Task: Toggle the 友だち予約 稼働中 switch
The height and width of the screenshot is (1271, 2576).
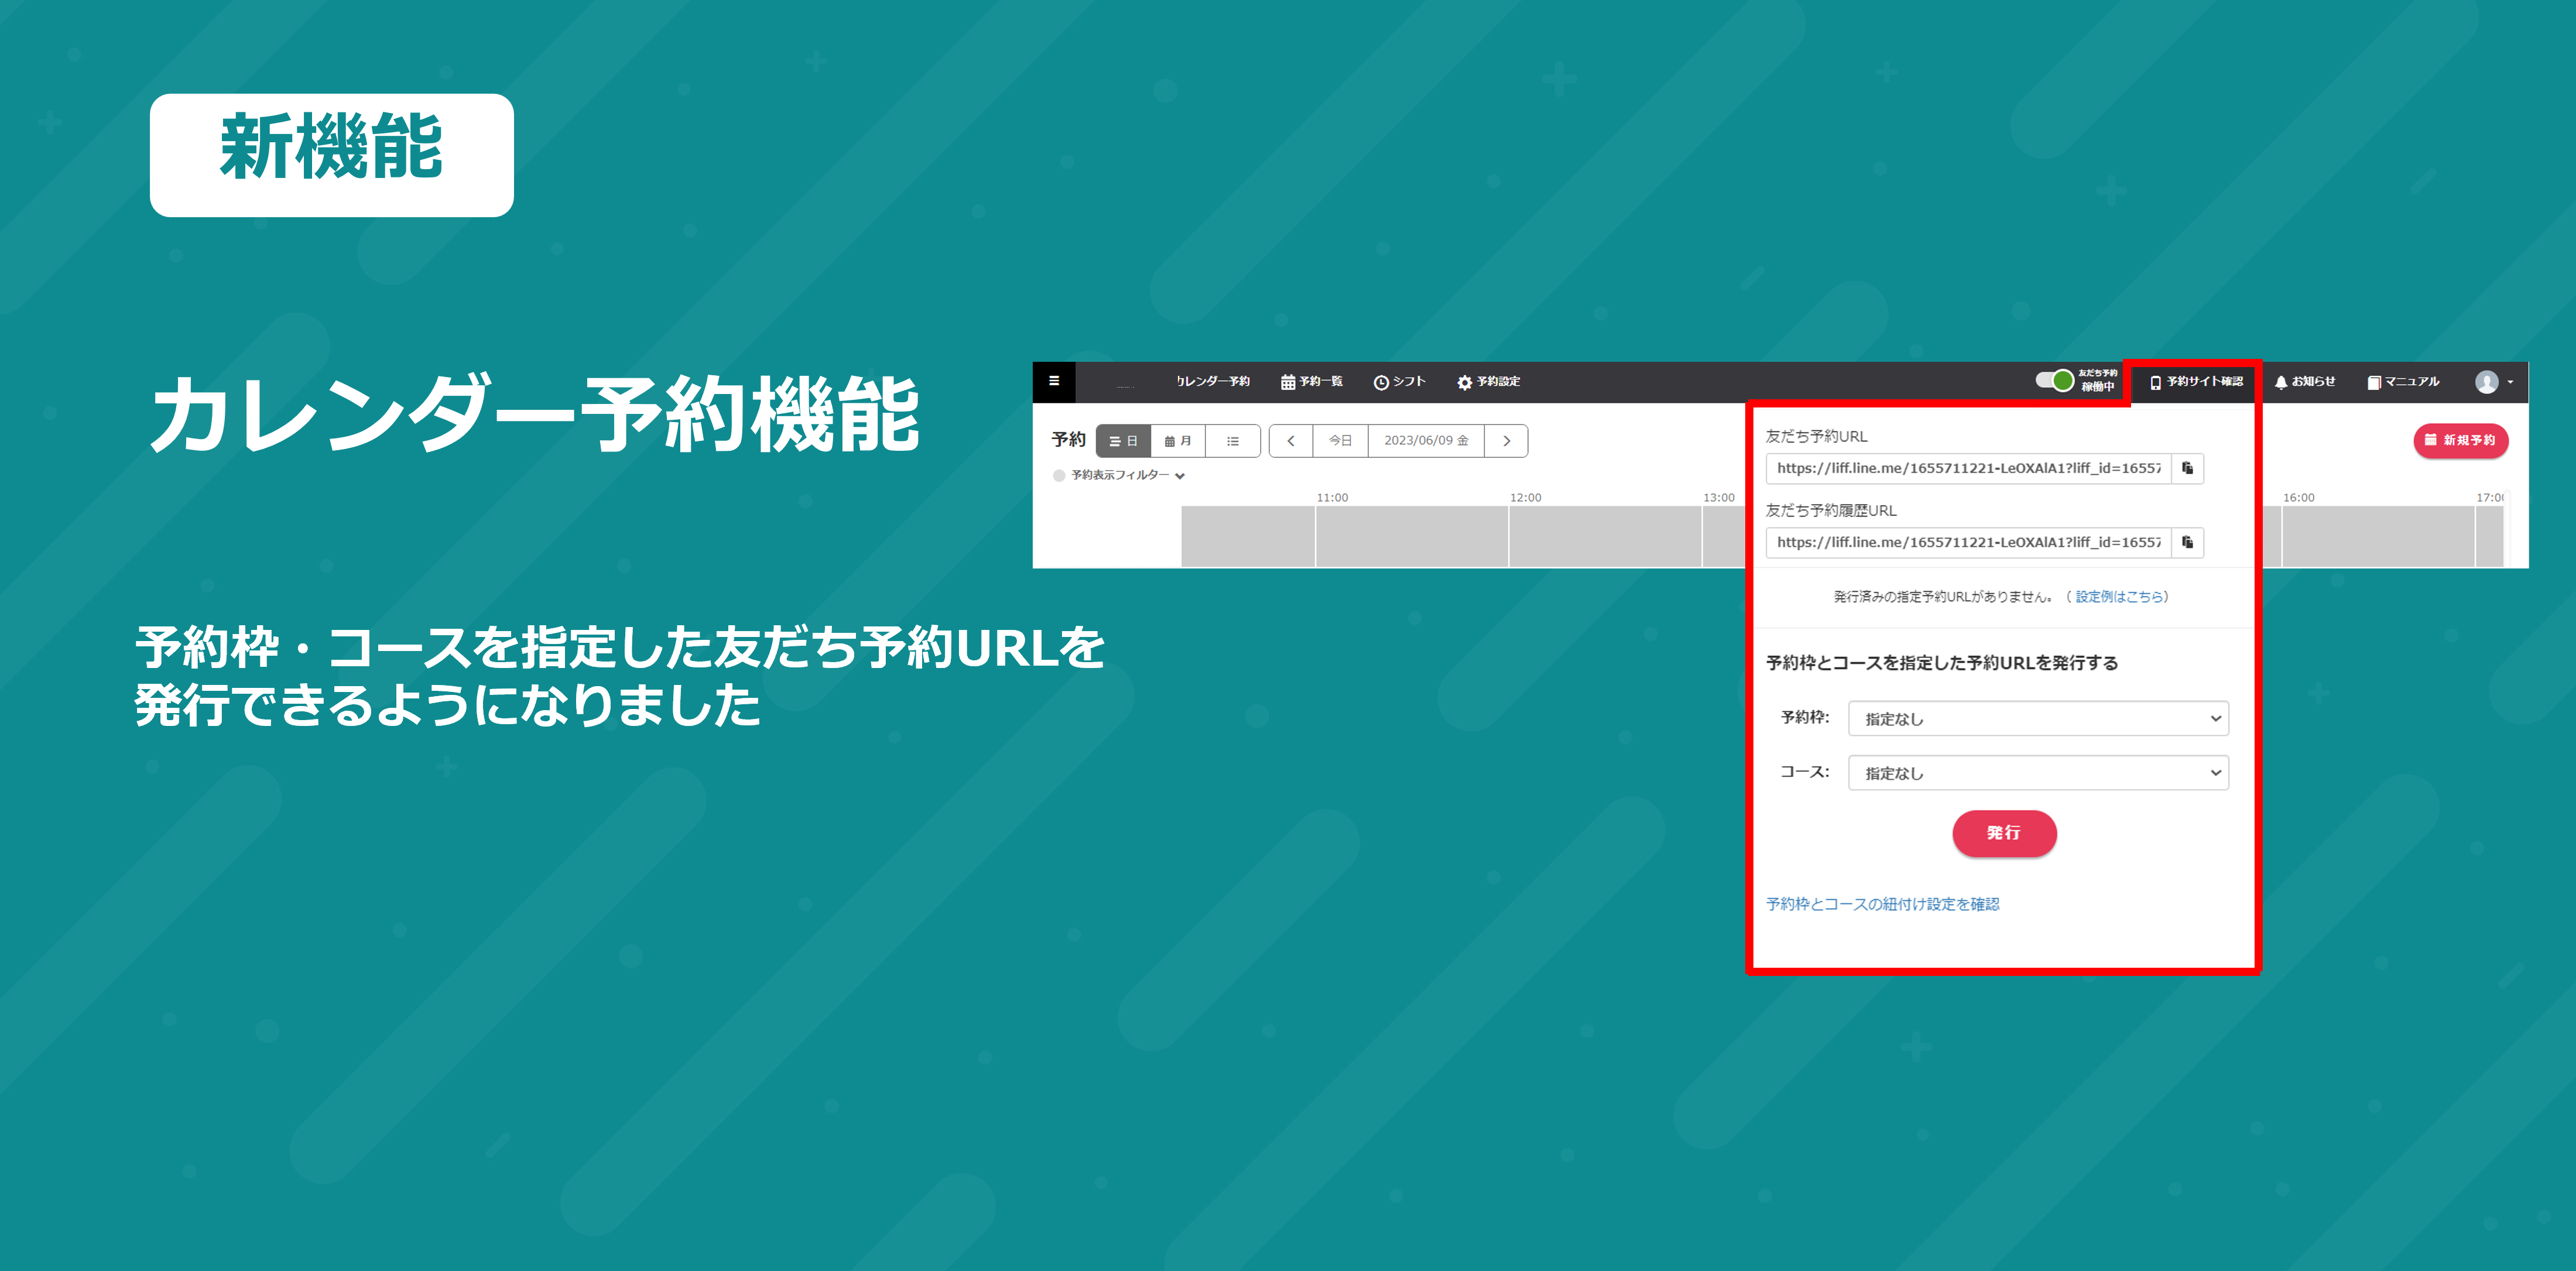Action: point(2054,380)
